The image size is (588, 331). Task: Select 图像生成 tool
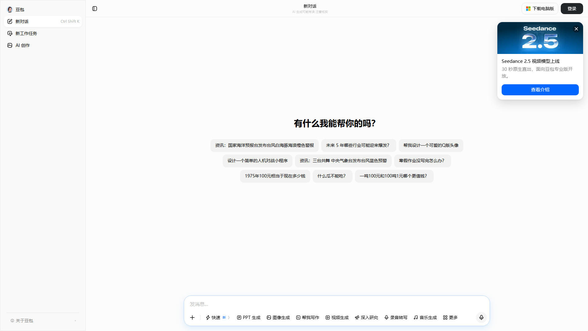(278, 318)
